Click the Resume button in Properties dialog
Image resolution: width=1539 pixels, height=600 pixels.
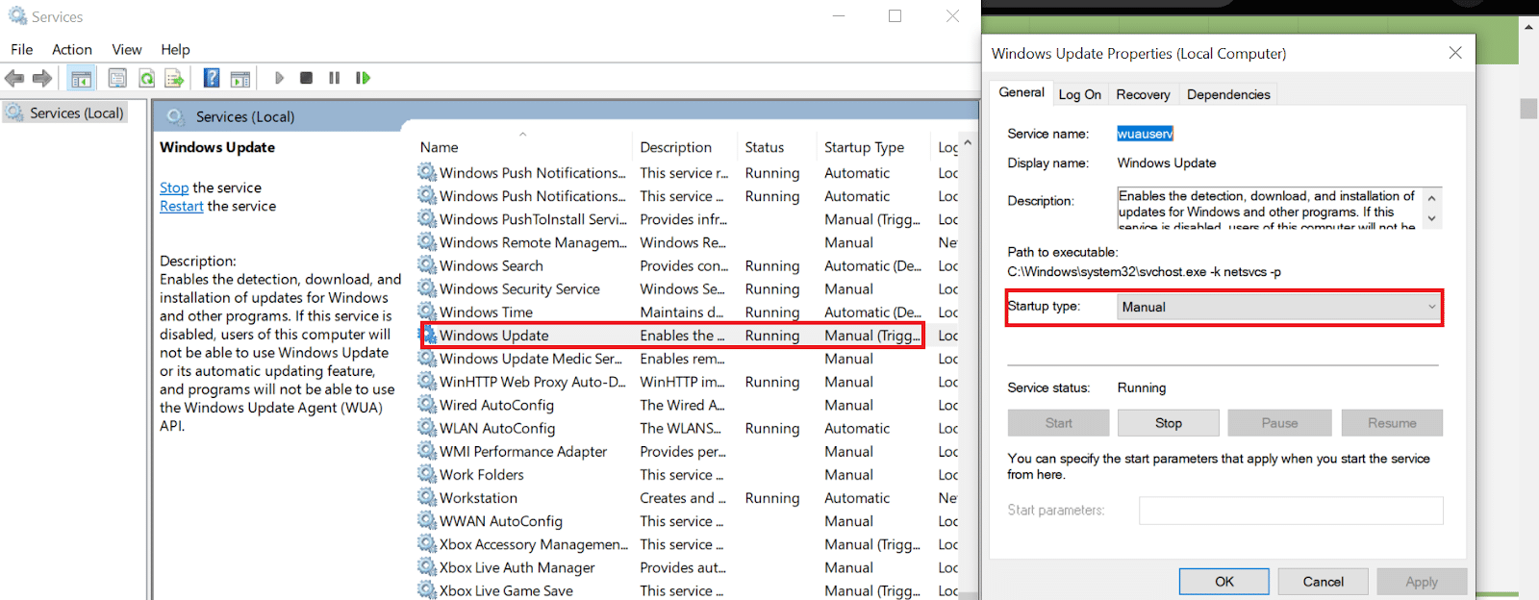(1392, 423)
